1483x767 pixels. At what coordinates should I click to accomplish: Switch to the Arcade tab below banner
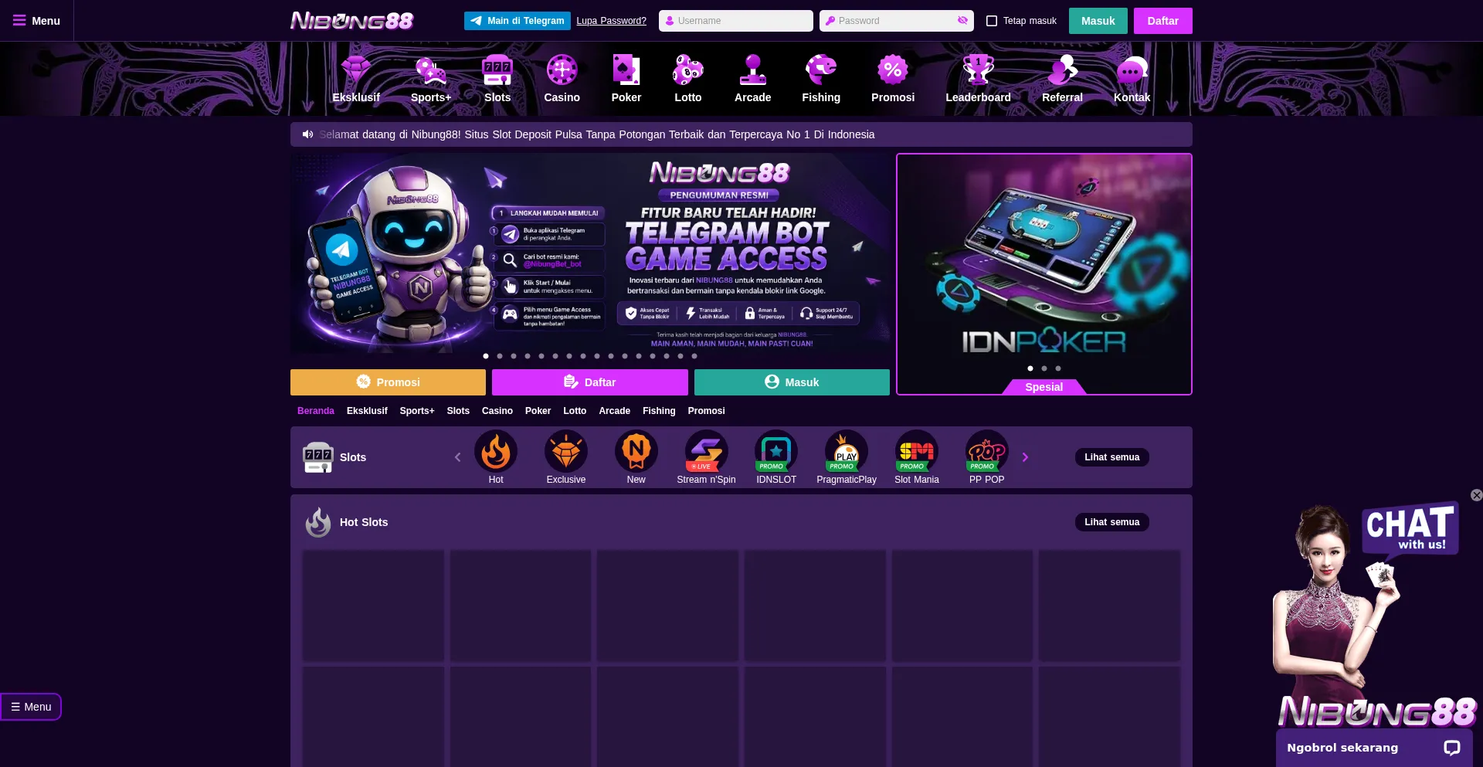(x=615, y=411)
